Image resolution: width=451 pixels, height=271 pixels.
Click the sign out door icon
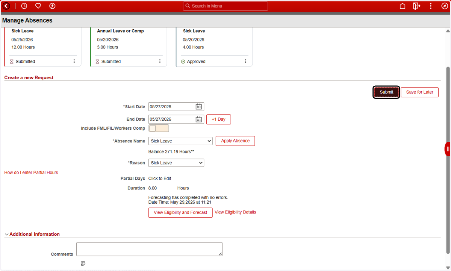[416, 6]
